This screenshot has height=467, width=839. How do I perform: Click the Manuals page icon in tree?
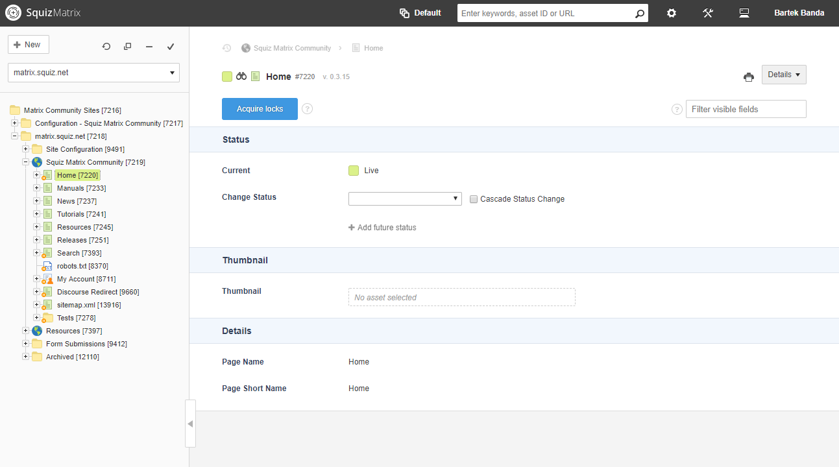coord(47,188)
